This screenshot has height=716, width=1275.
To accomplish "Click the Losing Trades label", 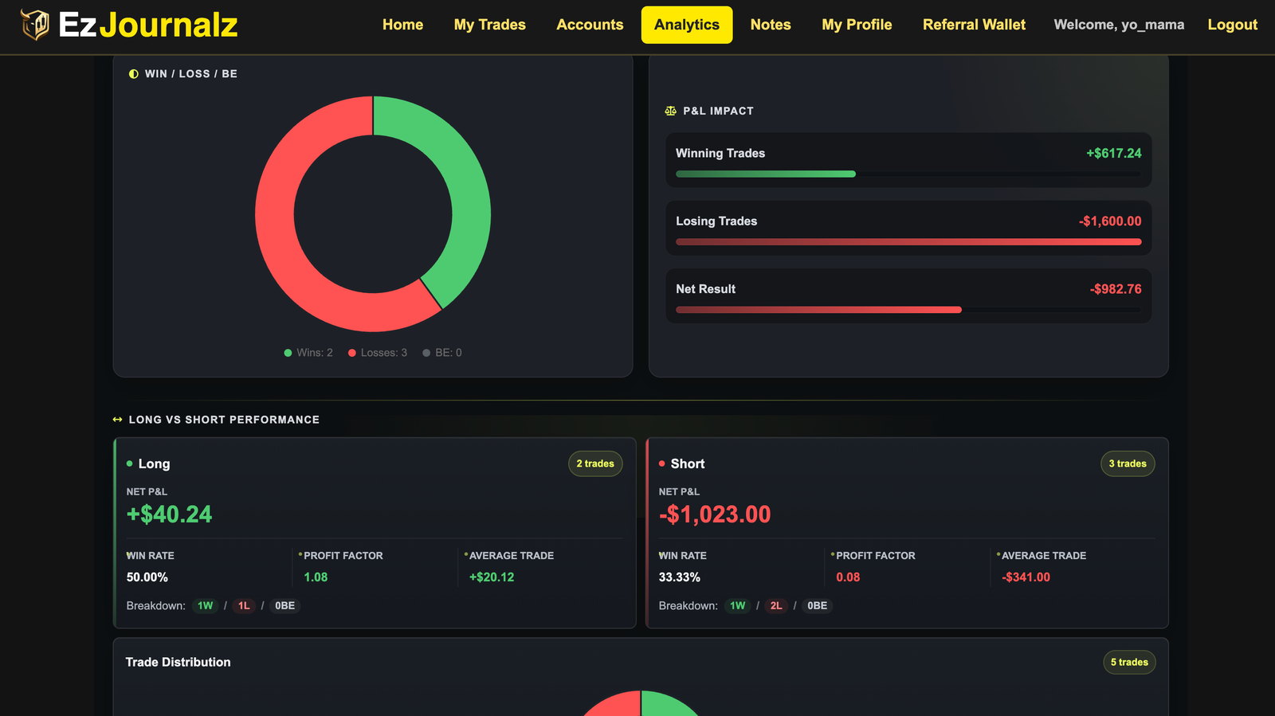I will pyautogui.click(x=716, y=221).
